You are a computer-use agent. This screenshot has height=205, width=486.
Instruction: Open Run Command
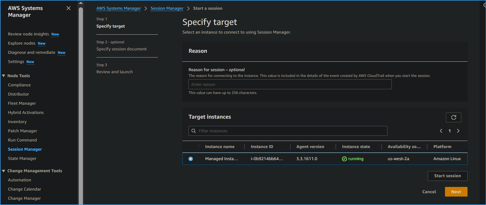click(x=22, y=140)
